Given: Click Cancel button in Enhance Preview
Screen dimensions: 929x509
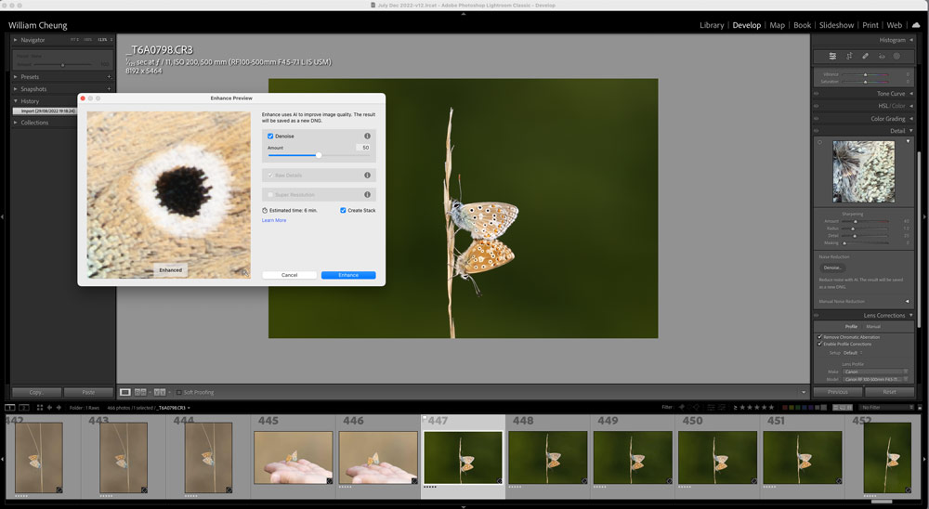Looking at the screenshot, I should click(x=289, y=275).
